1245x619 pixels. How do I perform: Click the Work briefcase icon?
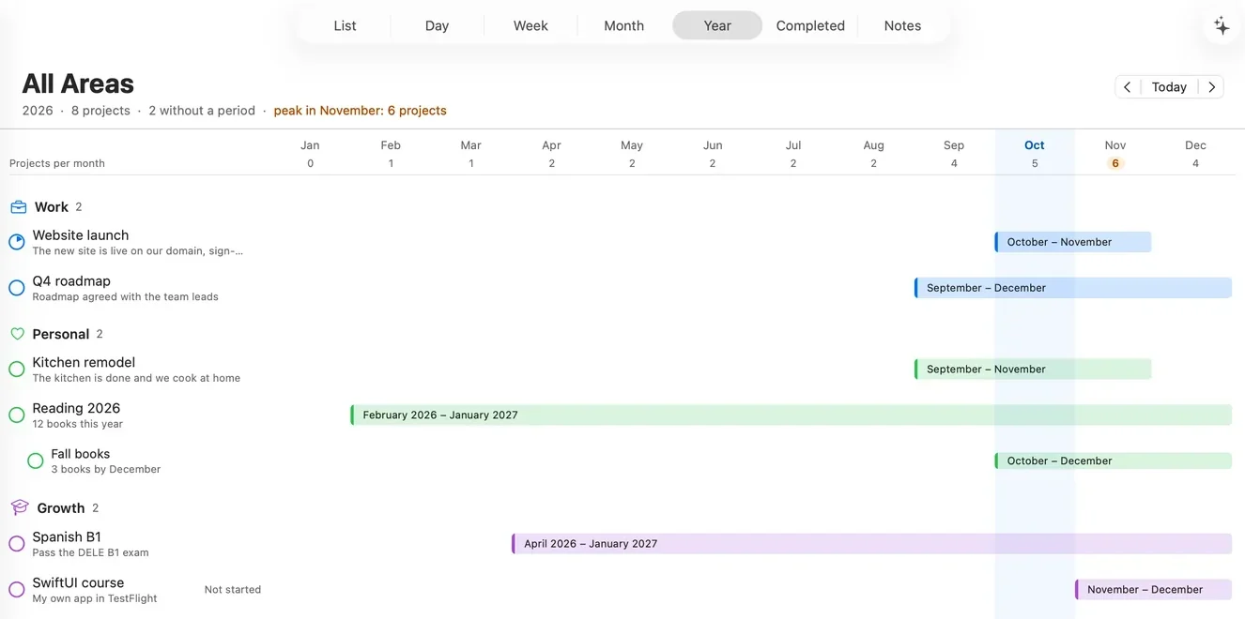tap(19, 207)
